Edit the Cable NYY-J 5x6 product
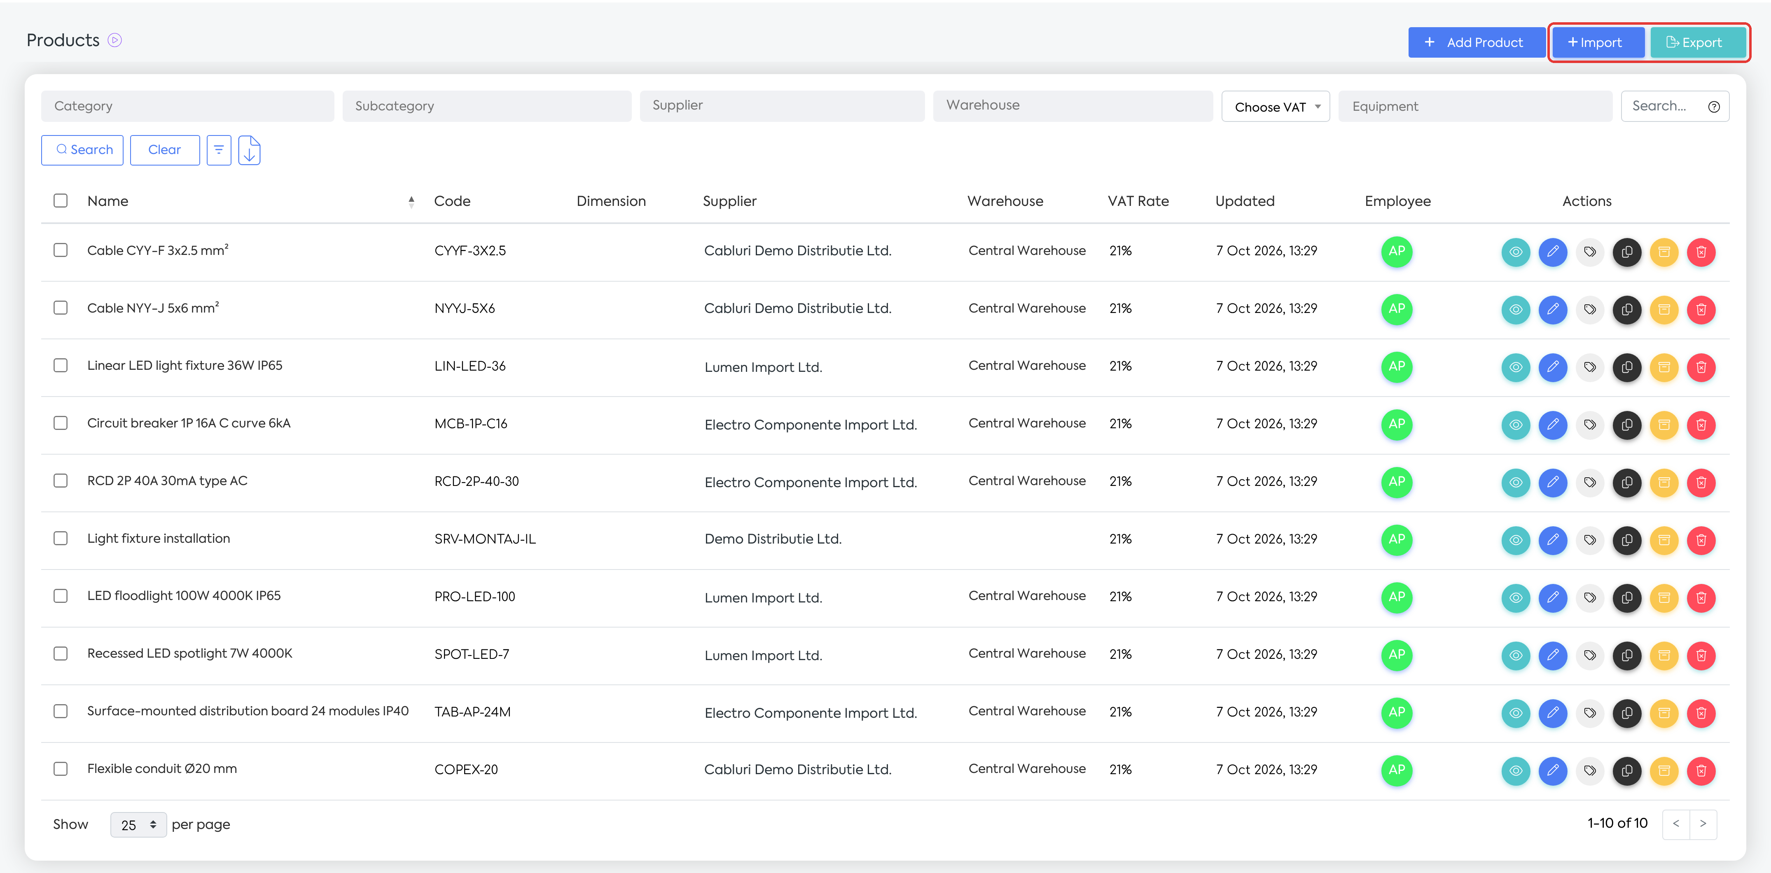 pyautogui.click(x=1552, y=309)
